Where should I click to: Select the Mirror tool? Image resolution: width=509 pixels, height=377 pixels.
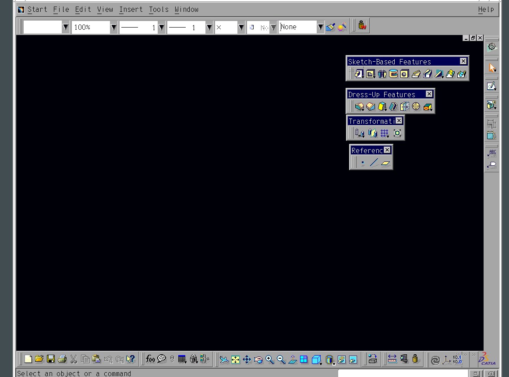(372, 133)
